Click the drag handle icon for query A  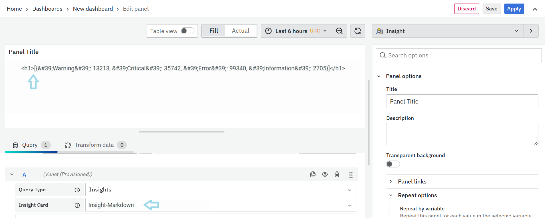coord(351,175)
